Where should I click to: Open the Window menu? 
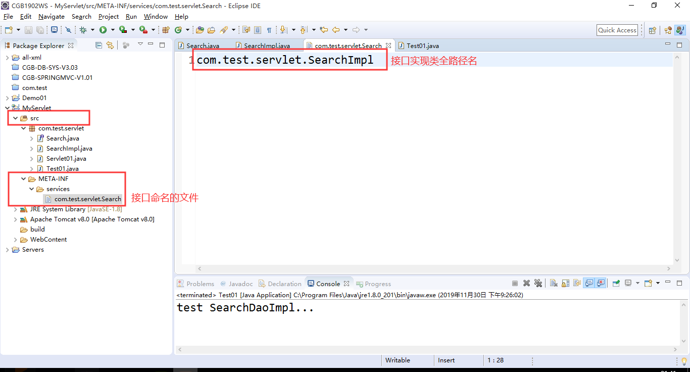[156, 17]
